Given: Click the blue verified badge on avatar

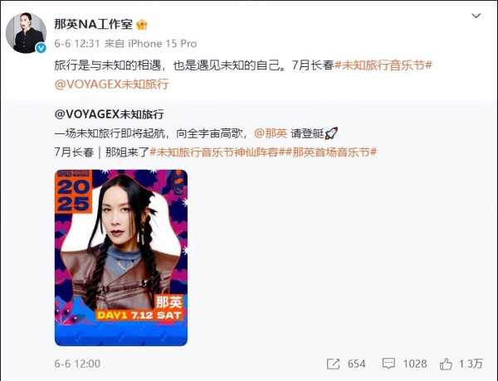Looking at the screenshot, I should (41, 48).
